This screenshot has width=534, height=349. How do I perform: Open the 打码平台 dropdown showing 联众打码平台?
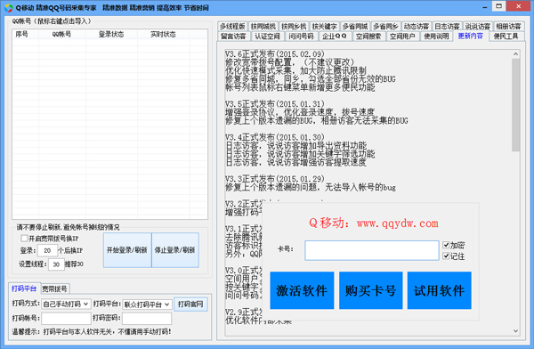[x=147, y=304]
